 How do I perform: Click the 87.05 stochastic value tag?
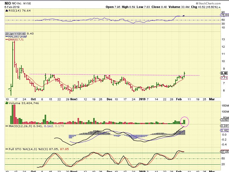coord(225,151)
